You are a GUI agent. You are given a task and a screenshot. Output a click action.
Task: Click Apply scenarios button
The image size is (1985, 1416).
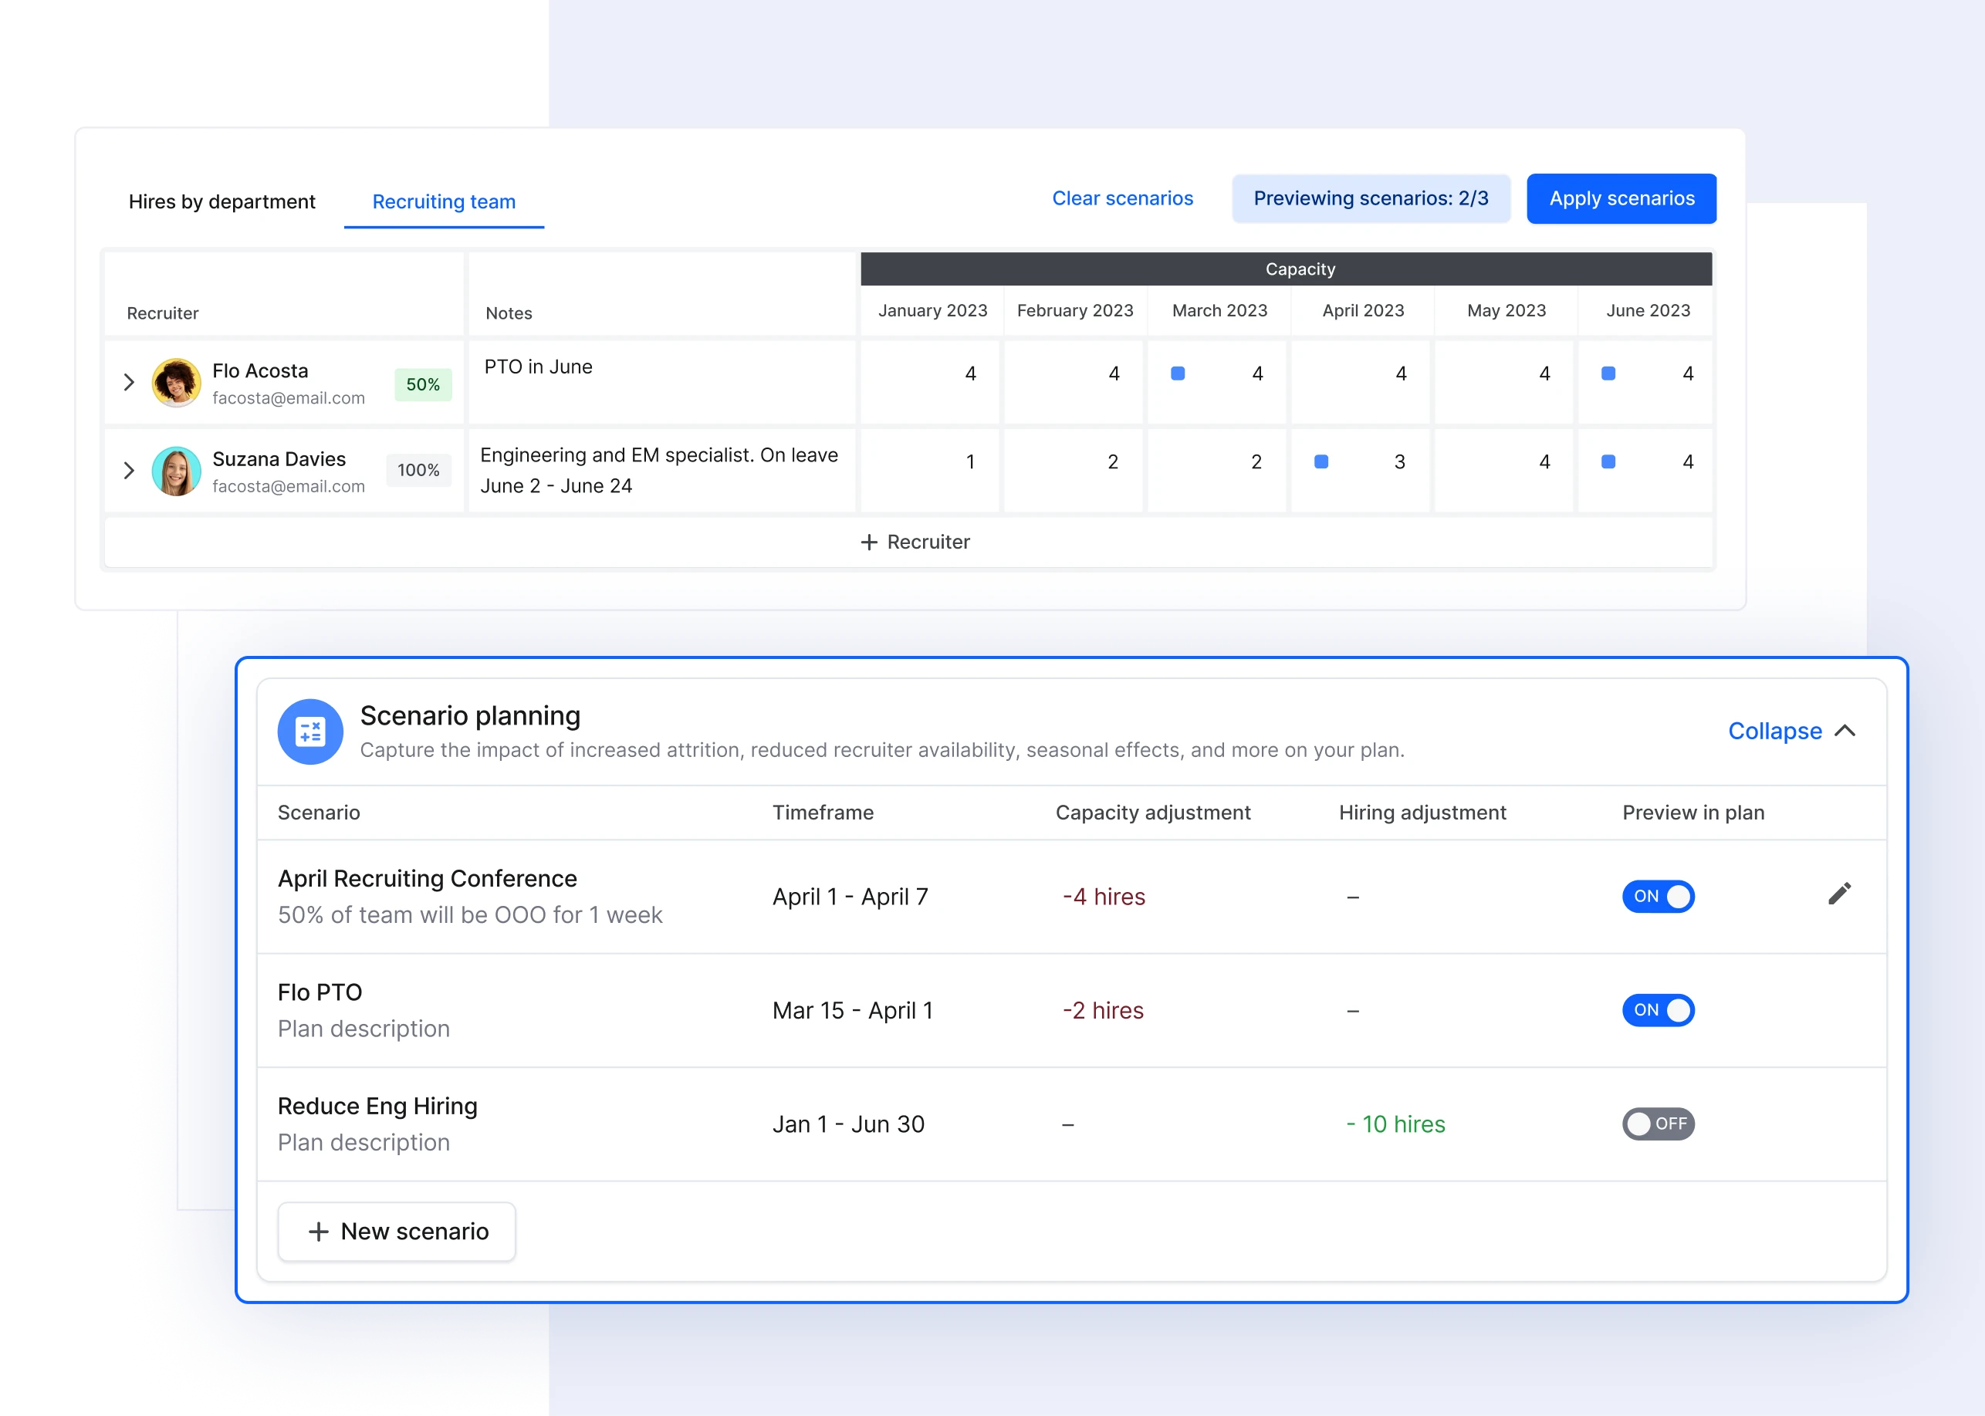tap(1620, 198)
